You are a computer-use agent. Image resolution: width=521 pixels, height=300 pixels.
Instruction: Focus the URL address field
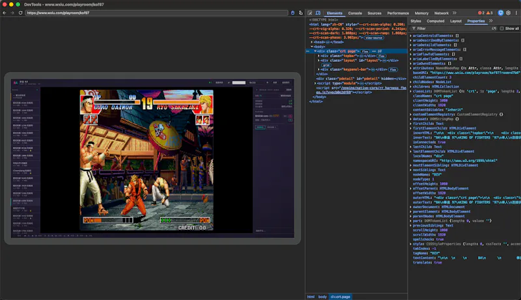coord(156,13)
